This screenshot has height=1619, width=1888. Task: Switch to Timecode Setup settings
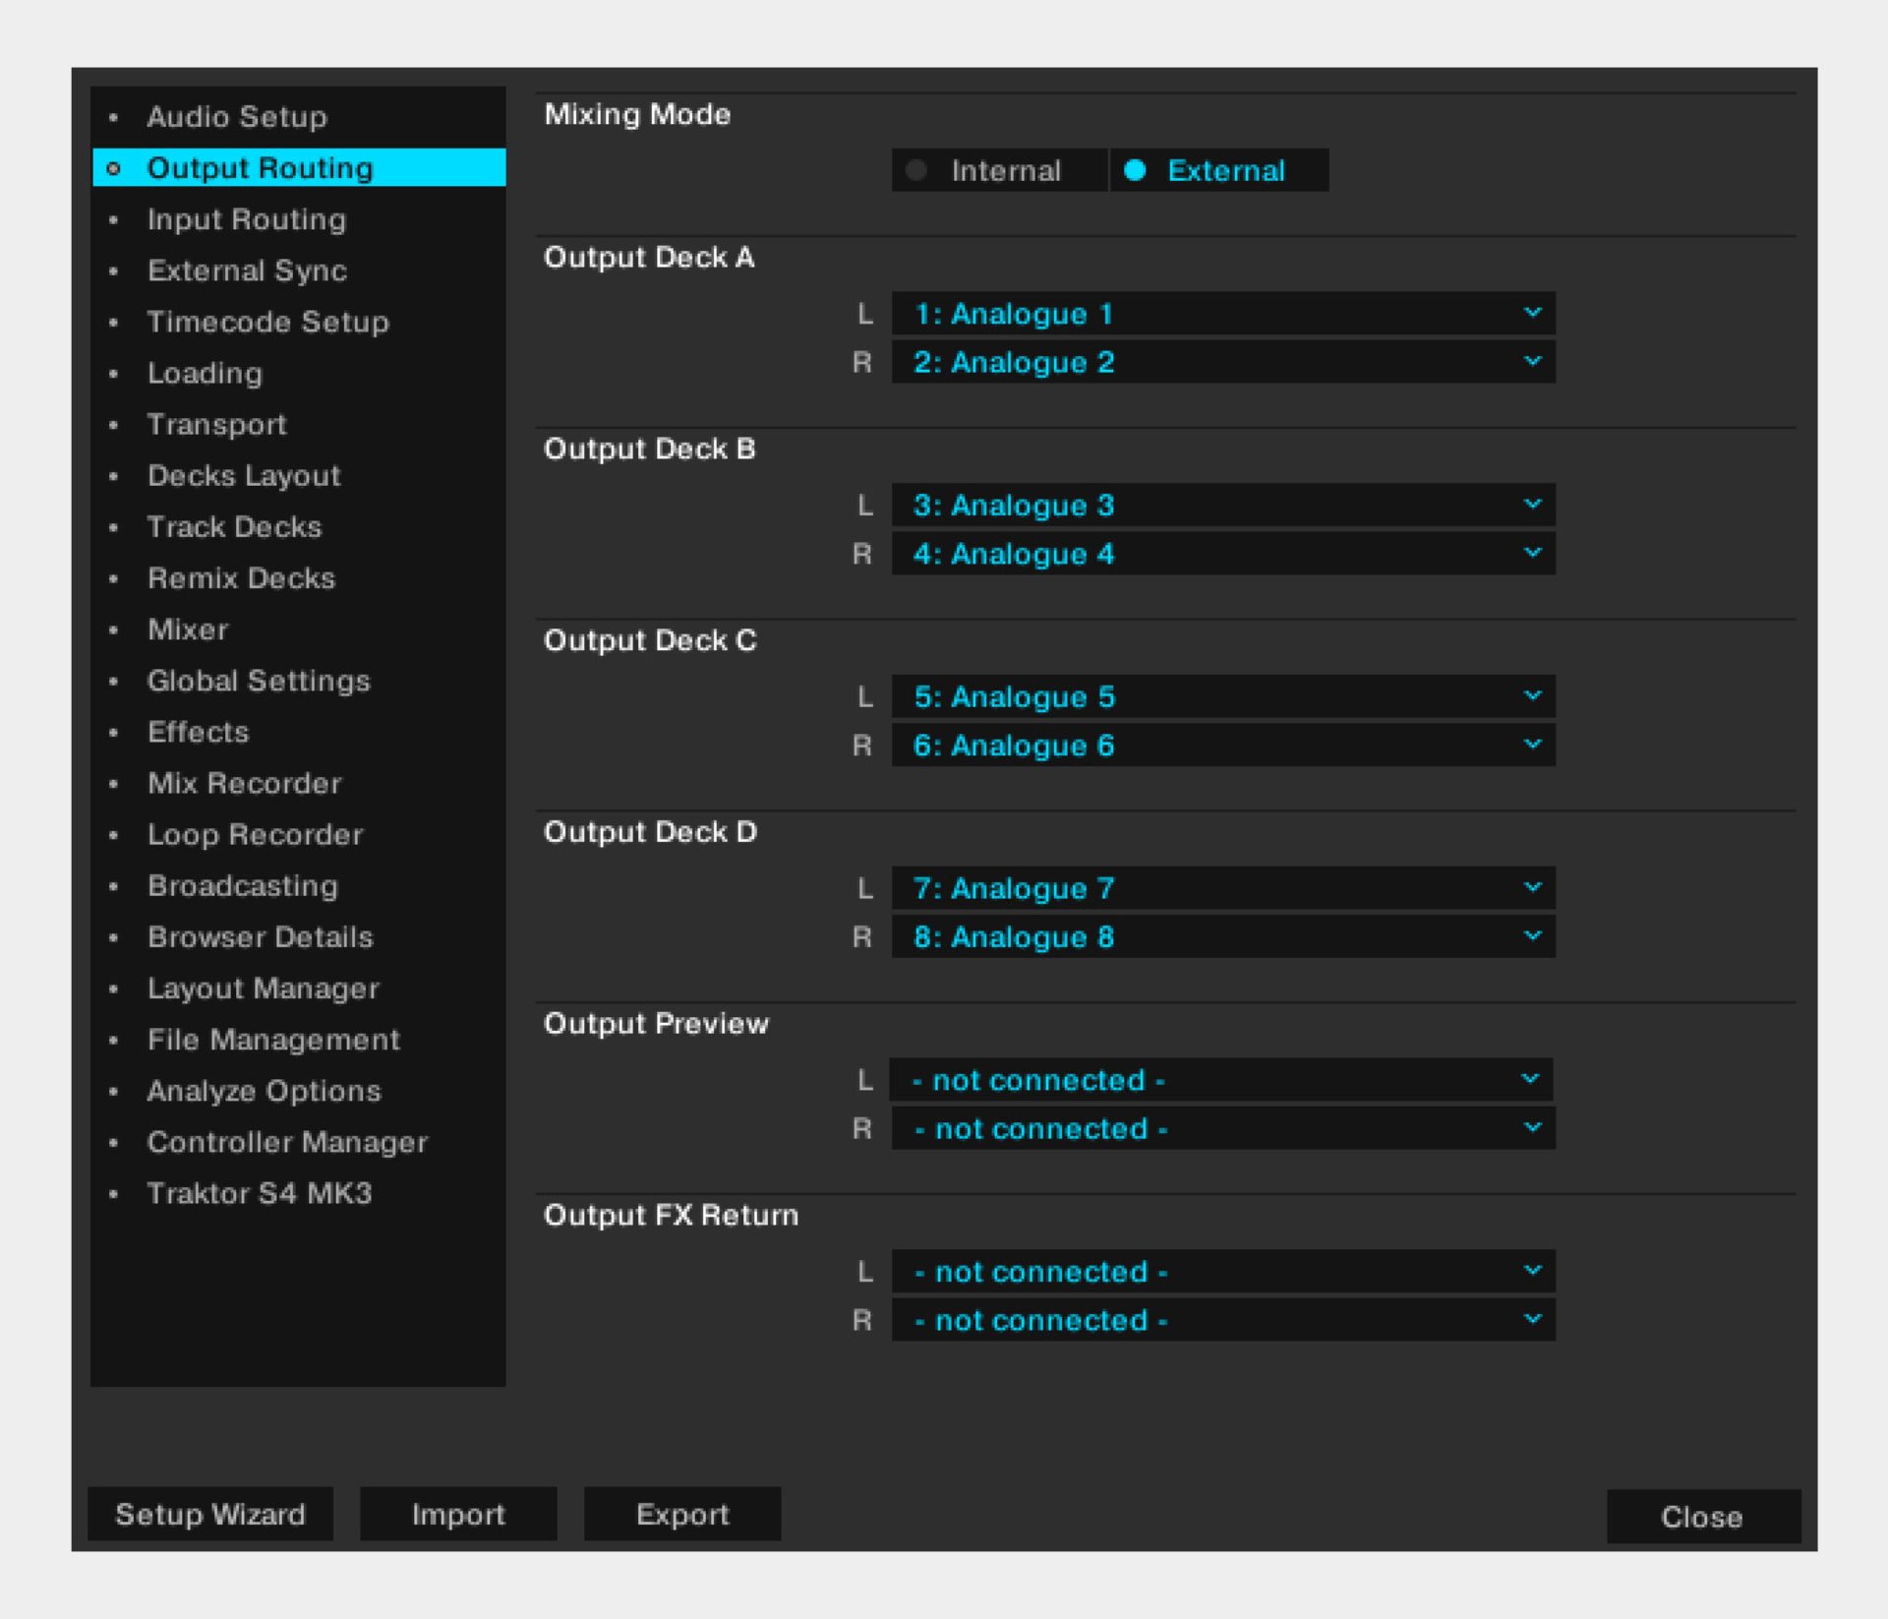(x=267, y=322)
